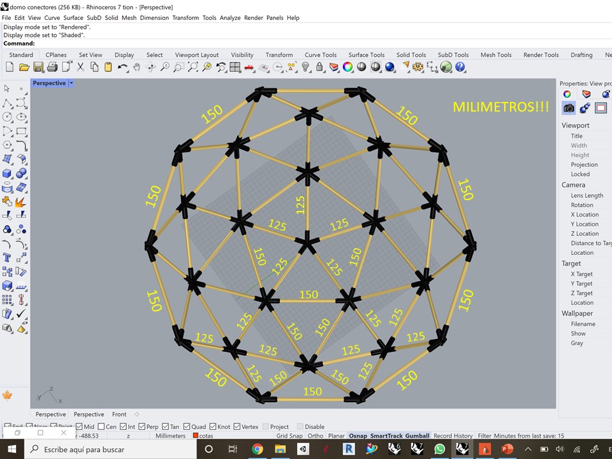The width and height of the screenshot is (612, 459).
Task: Toggle Gumball in status bar
Action: coord(417,435)
